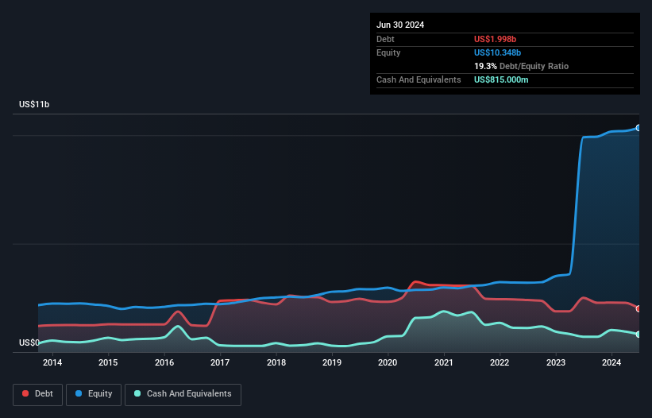Click the teal Cash end-point marker

638,335
